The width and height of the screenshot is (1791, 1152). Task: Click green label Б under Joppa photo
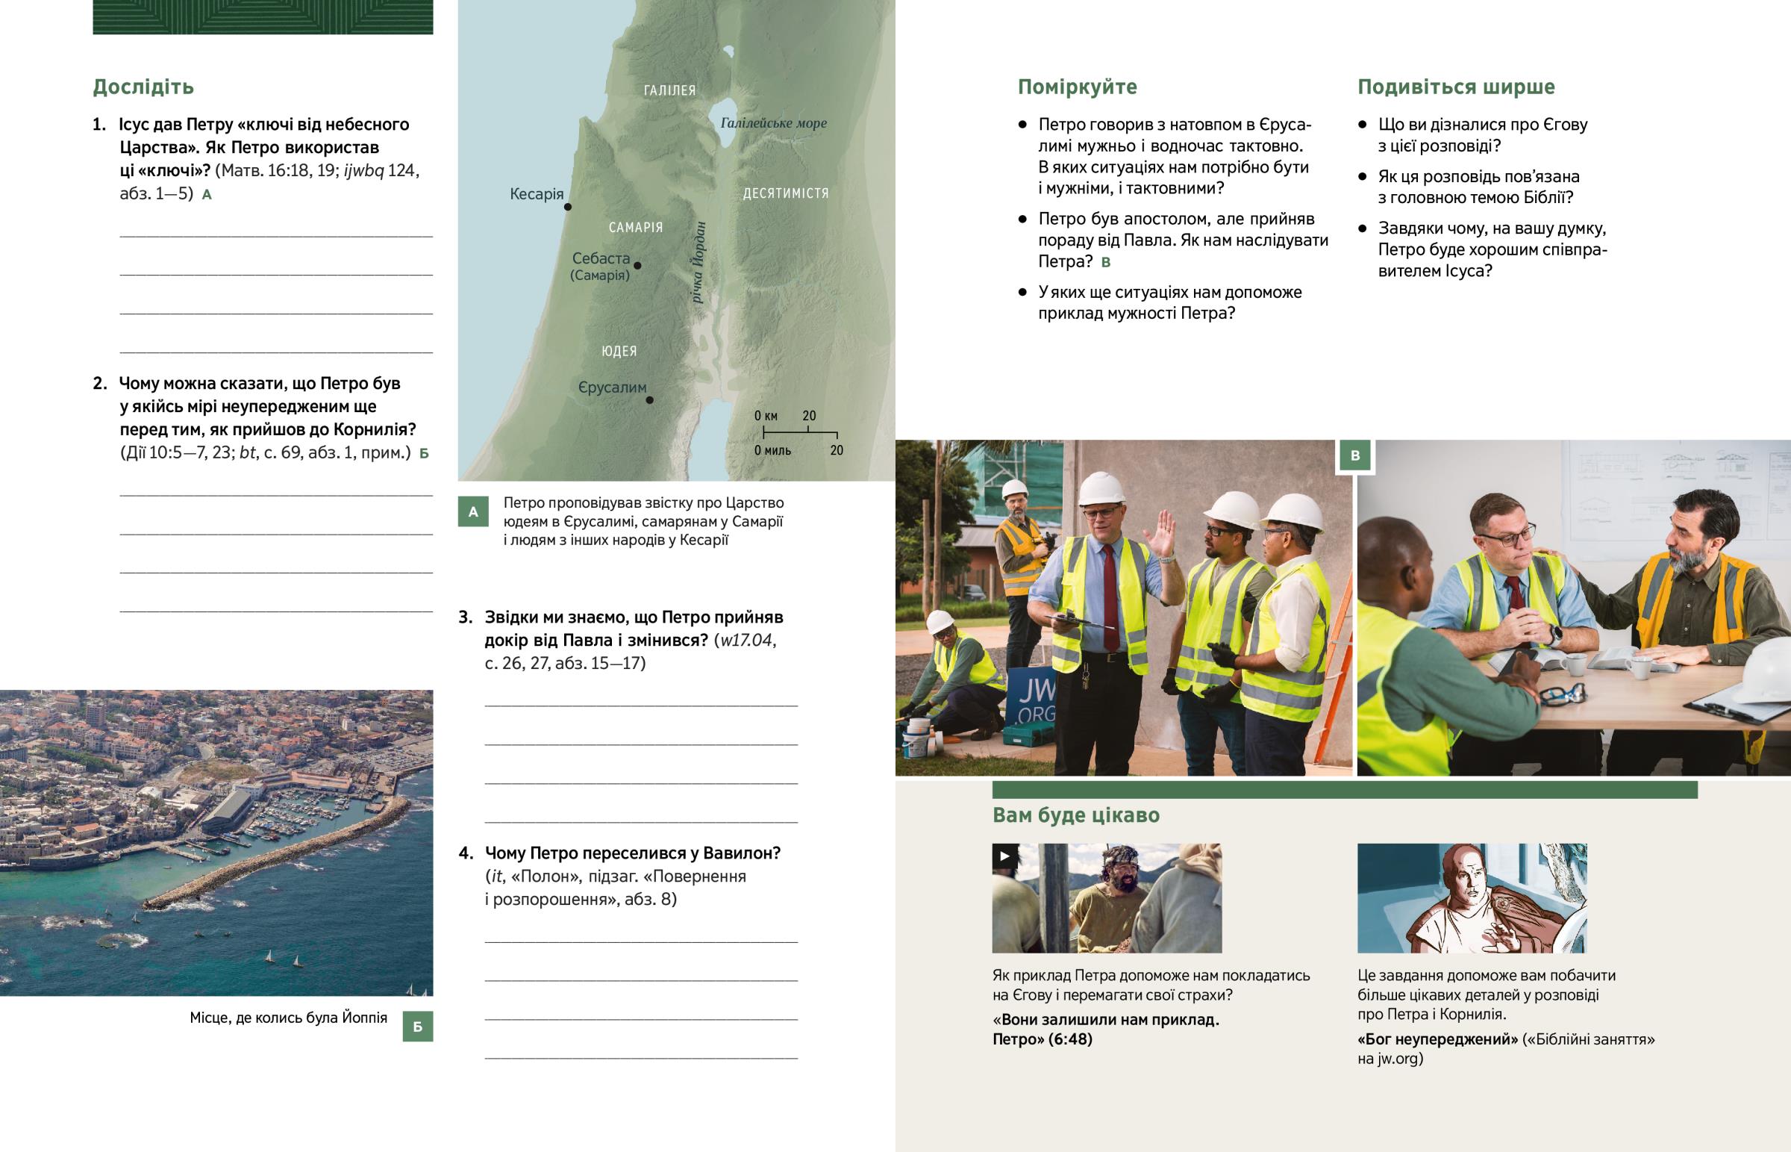pos(418,1027)
